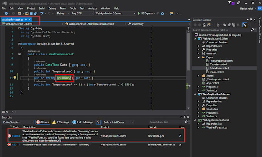
Task: Close the WeatherForecast.cs tab
Action: point(30,20)
